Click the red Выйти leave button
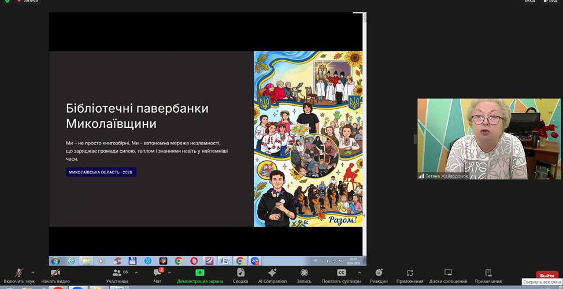The image size is (563, 289). (x=547, y=275)
